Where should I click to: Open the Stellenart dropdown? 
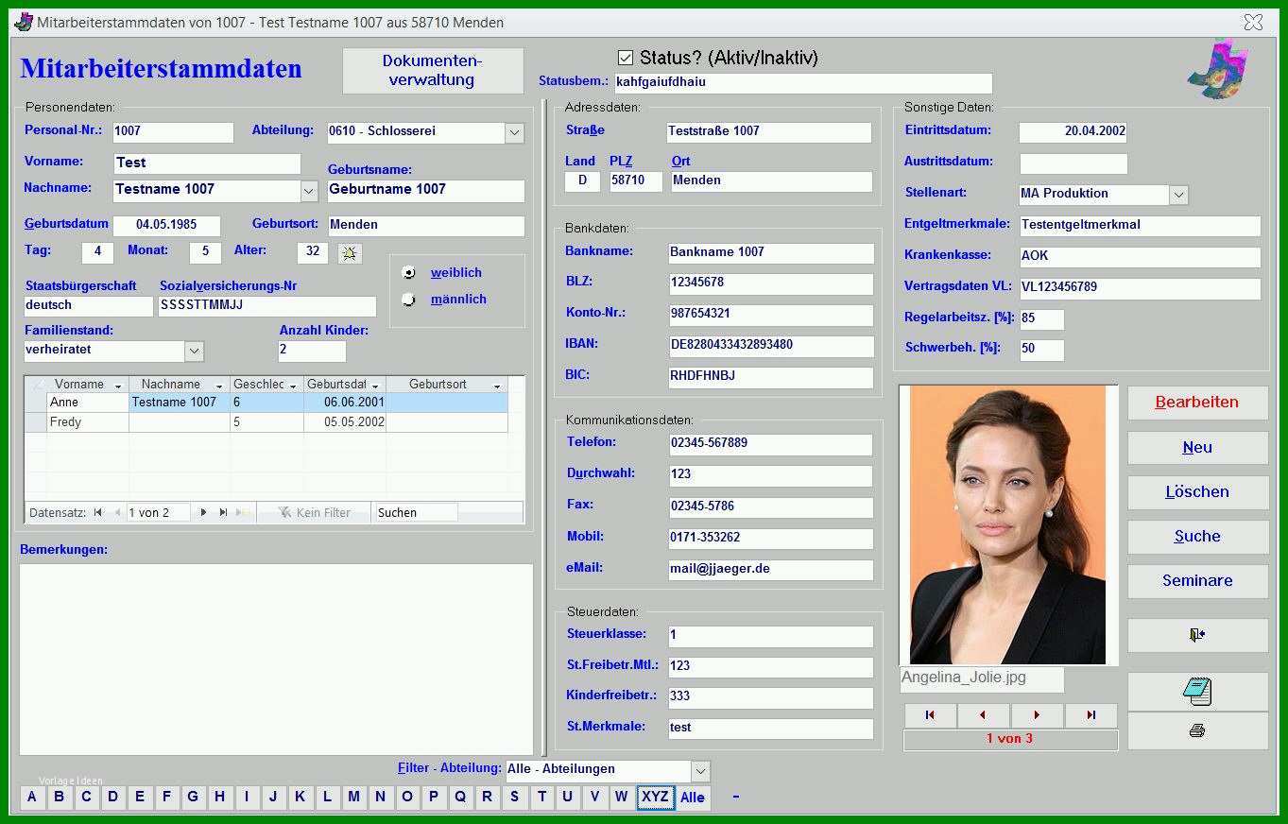[x=1178, y=195]
